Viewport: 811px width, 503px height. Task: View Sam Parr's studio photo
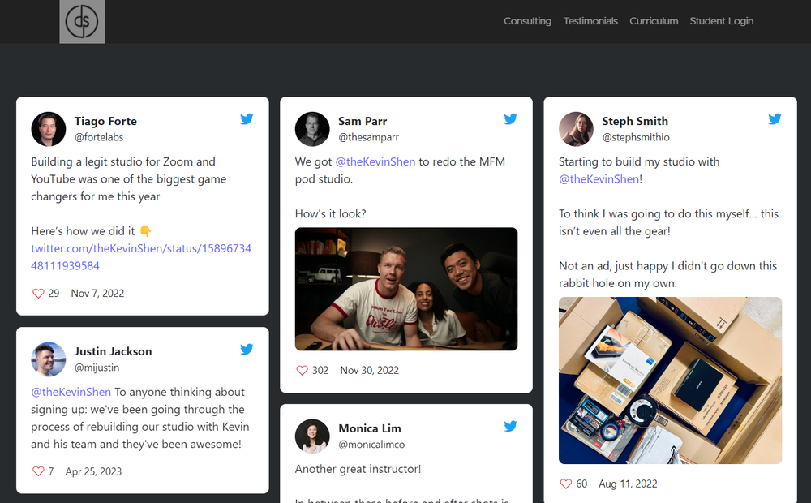pos(406,290)
